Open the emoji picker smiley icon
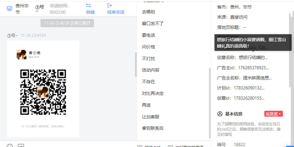This screenshot has height=147, width=294. coord(10,146)
